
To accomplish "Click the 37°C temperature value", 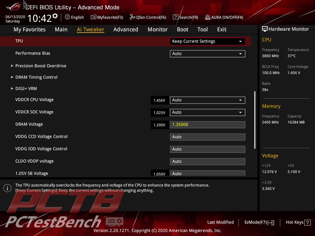I will pos(292,56).
